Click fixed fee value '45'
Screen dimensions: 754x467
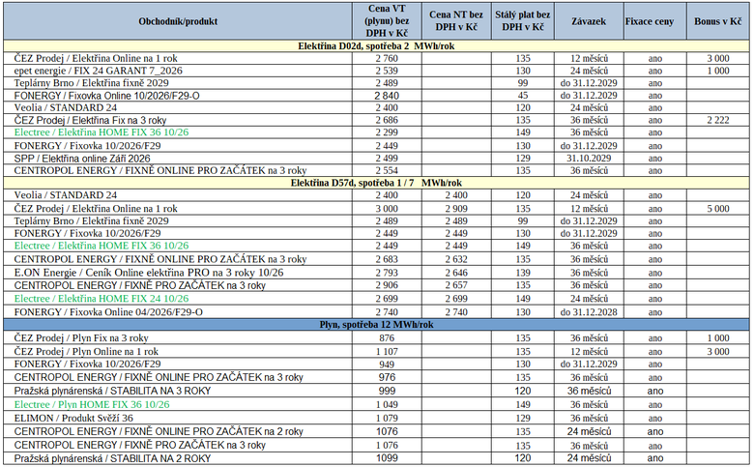tap(523, 96)
